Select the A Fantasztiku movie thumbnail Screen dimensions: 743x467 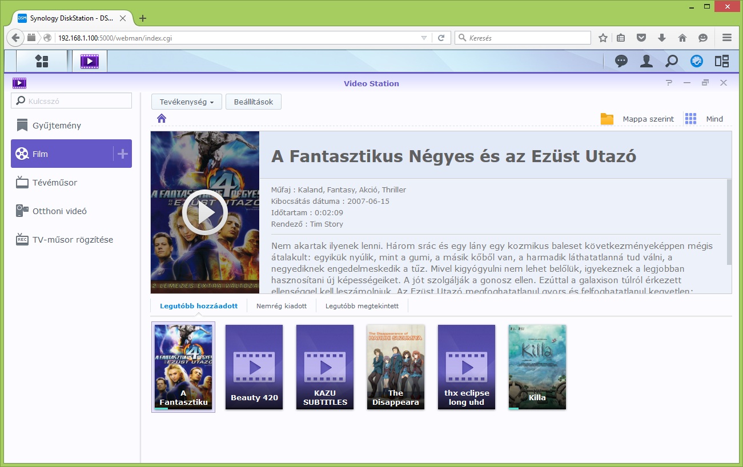coord(183,367)
